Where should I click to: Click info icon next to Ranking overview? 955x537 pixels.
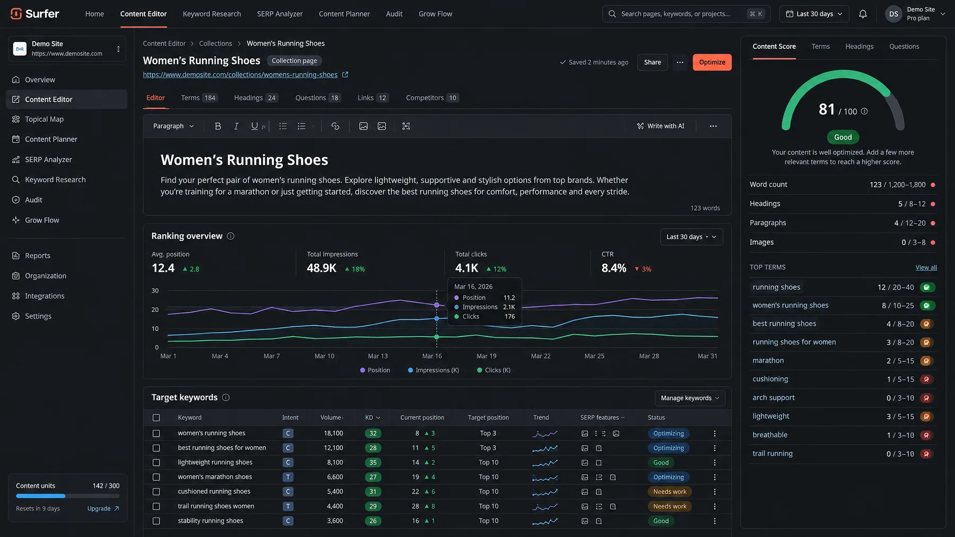(231, 236)
